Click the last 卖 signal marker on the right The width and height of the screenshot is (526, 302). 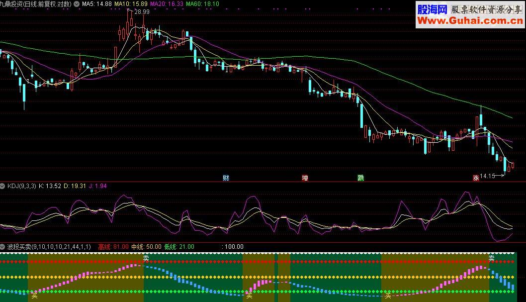click(492, 258)
